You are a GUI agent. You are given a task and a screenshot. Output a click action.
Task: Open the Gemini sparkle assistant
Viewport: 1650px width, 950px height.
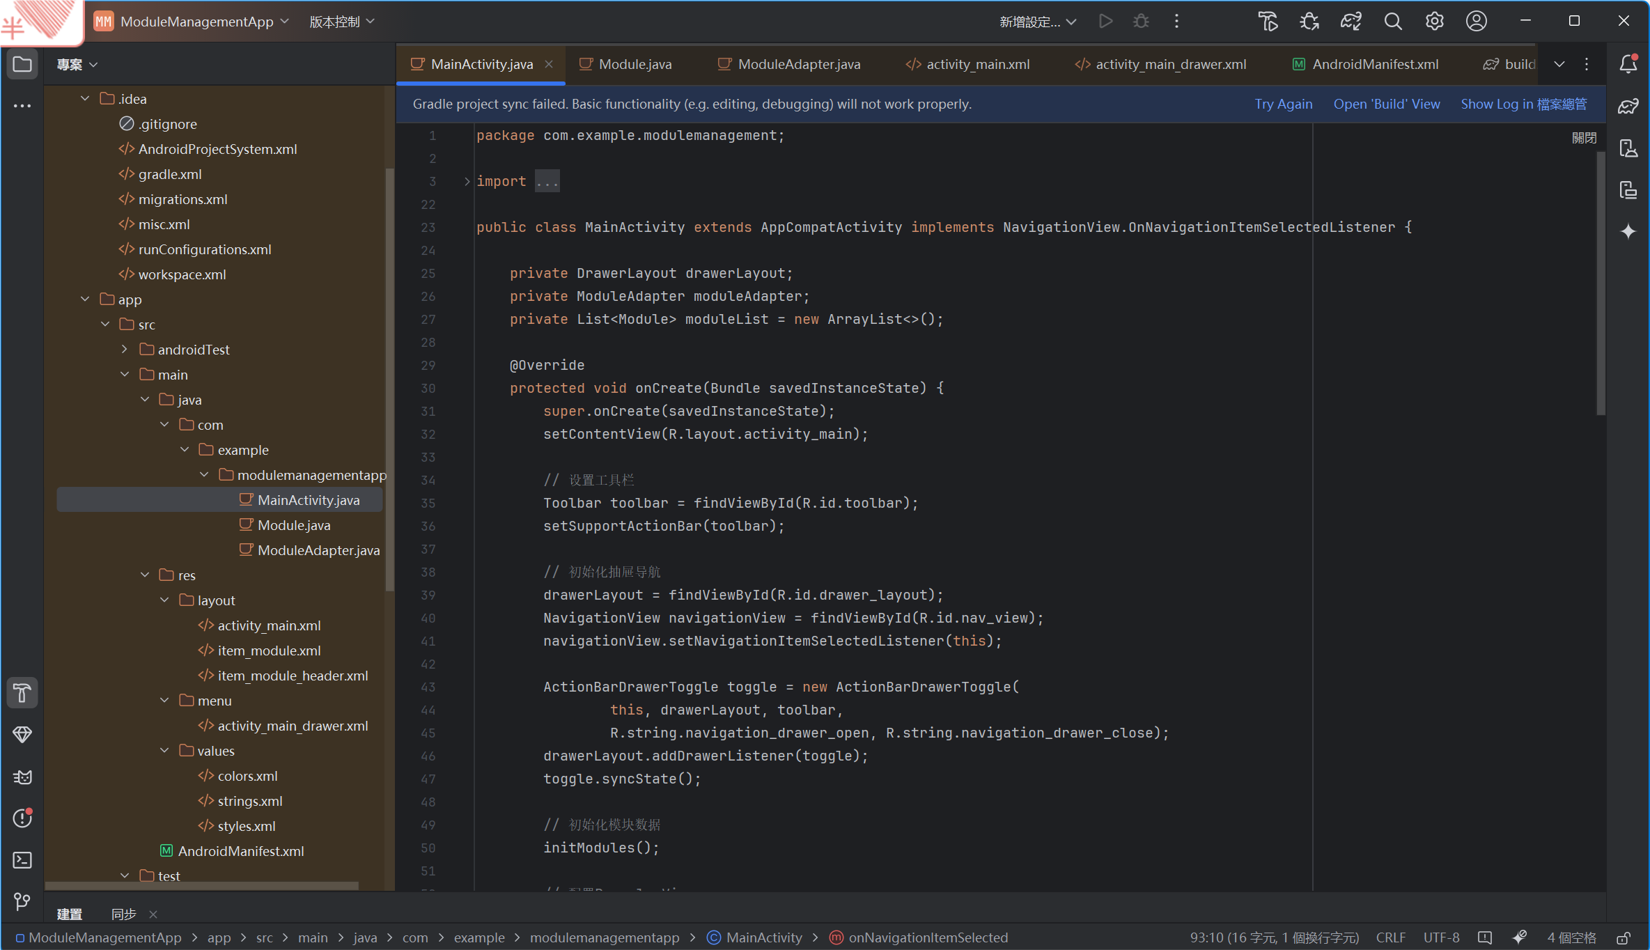[x=1628, y=231]
